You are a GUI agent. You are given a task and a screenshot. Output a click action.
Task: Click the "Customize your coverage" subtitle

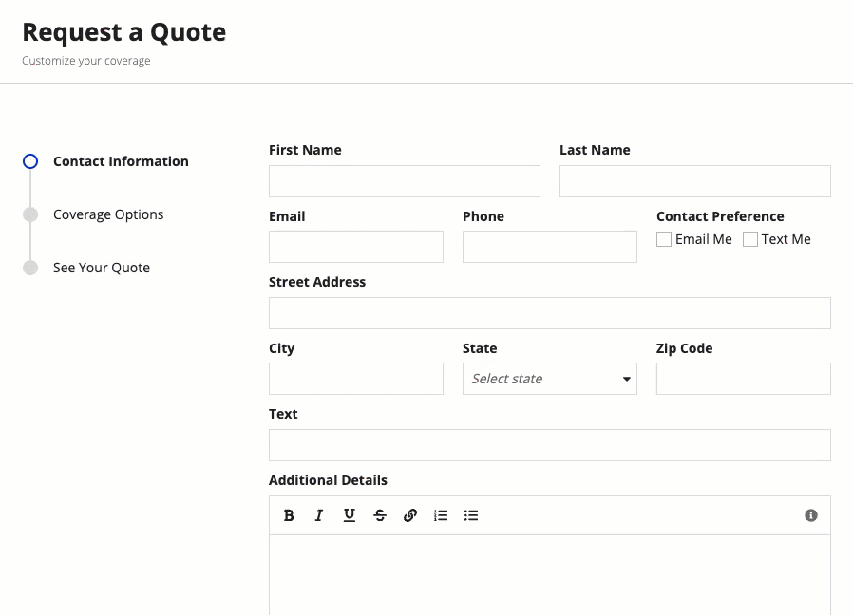coord(85,61)
